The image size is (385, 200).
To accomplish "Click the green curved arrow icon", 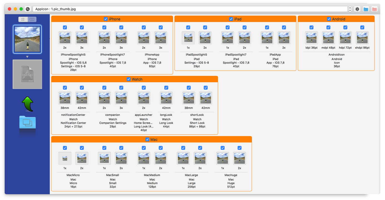I will [27, 104].
